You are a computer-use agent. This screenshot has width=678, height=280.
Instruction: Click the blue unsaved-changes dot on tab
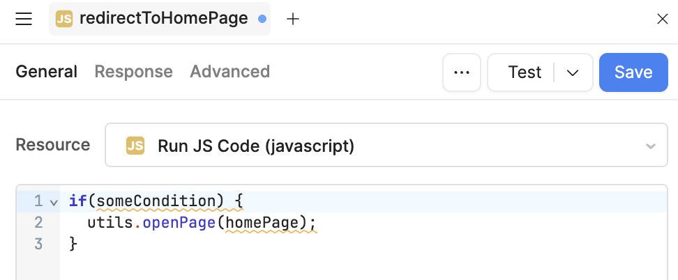(262, 20)
